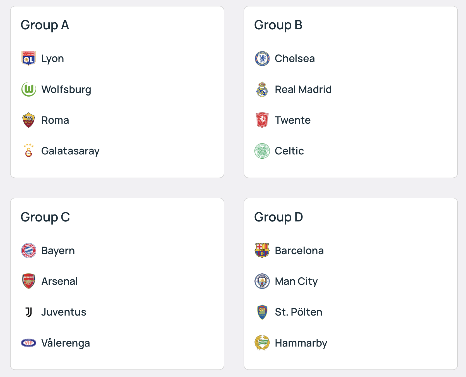Select the Roma club badge
Screen dimensions: 466x377
(28, 120)
